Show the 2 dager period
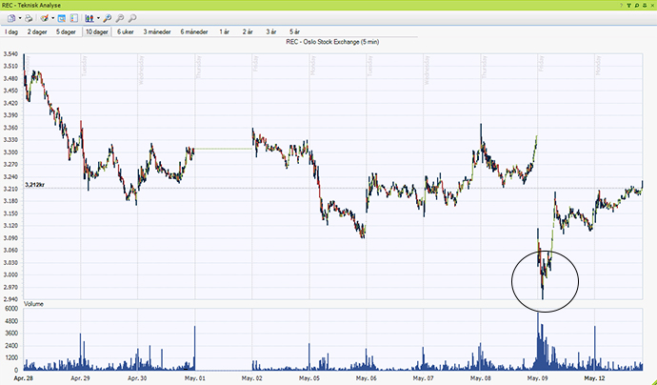 tap(38, 31)
